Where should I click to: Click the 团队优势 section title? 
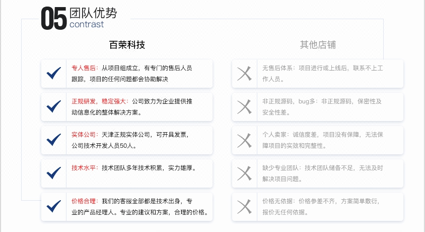coord(93,13)
